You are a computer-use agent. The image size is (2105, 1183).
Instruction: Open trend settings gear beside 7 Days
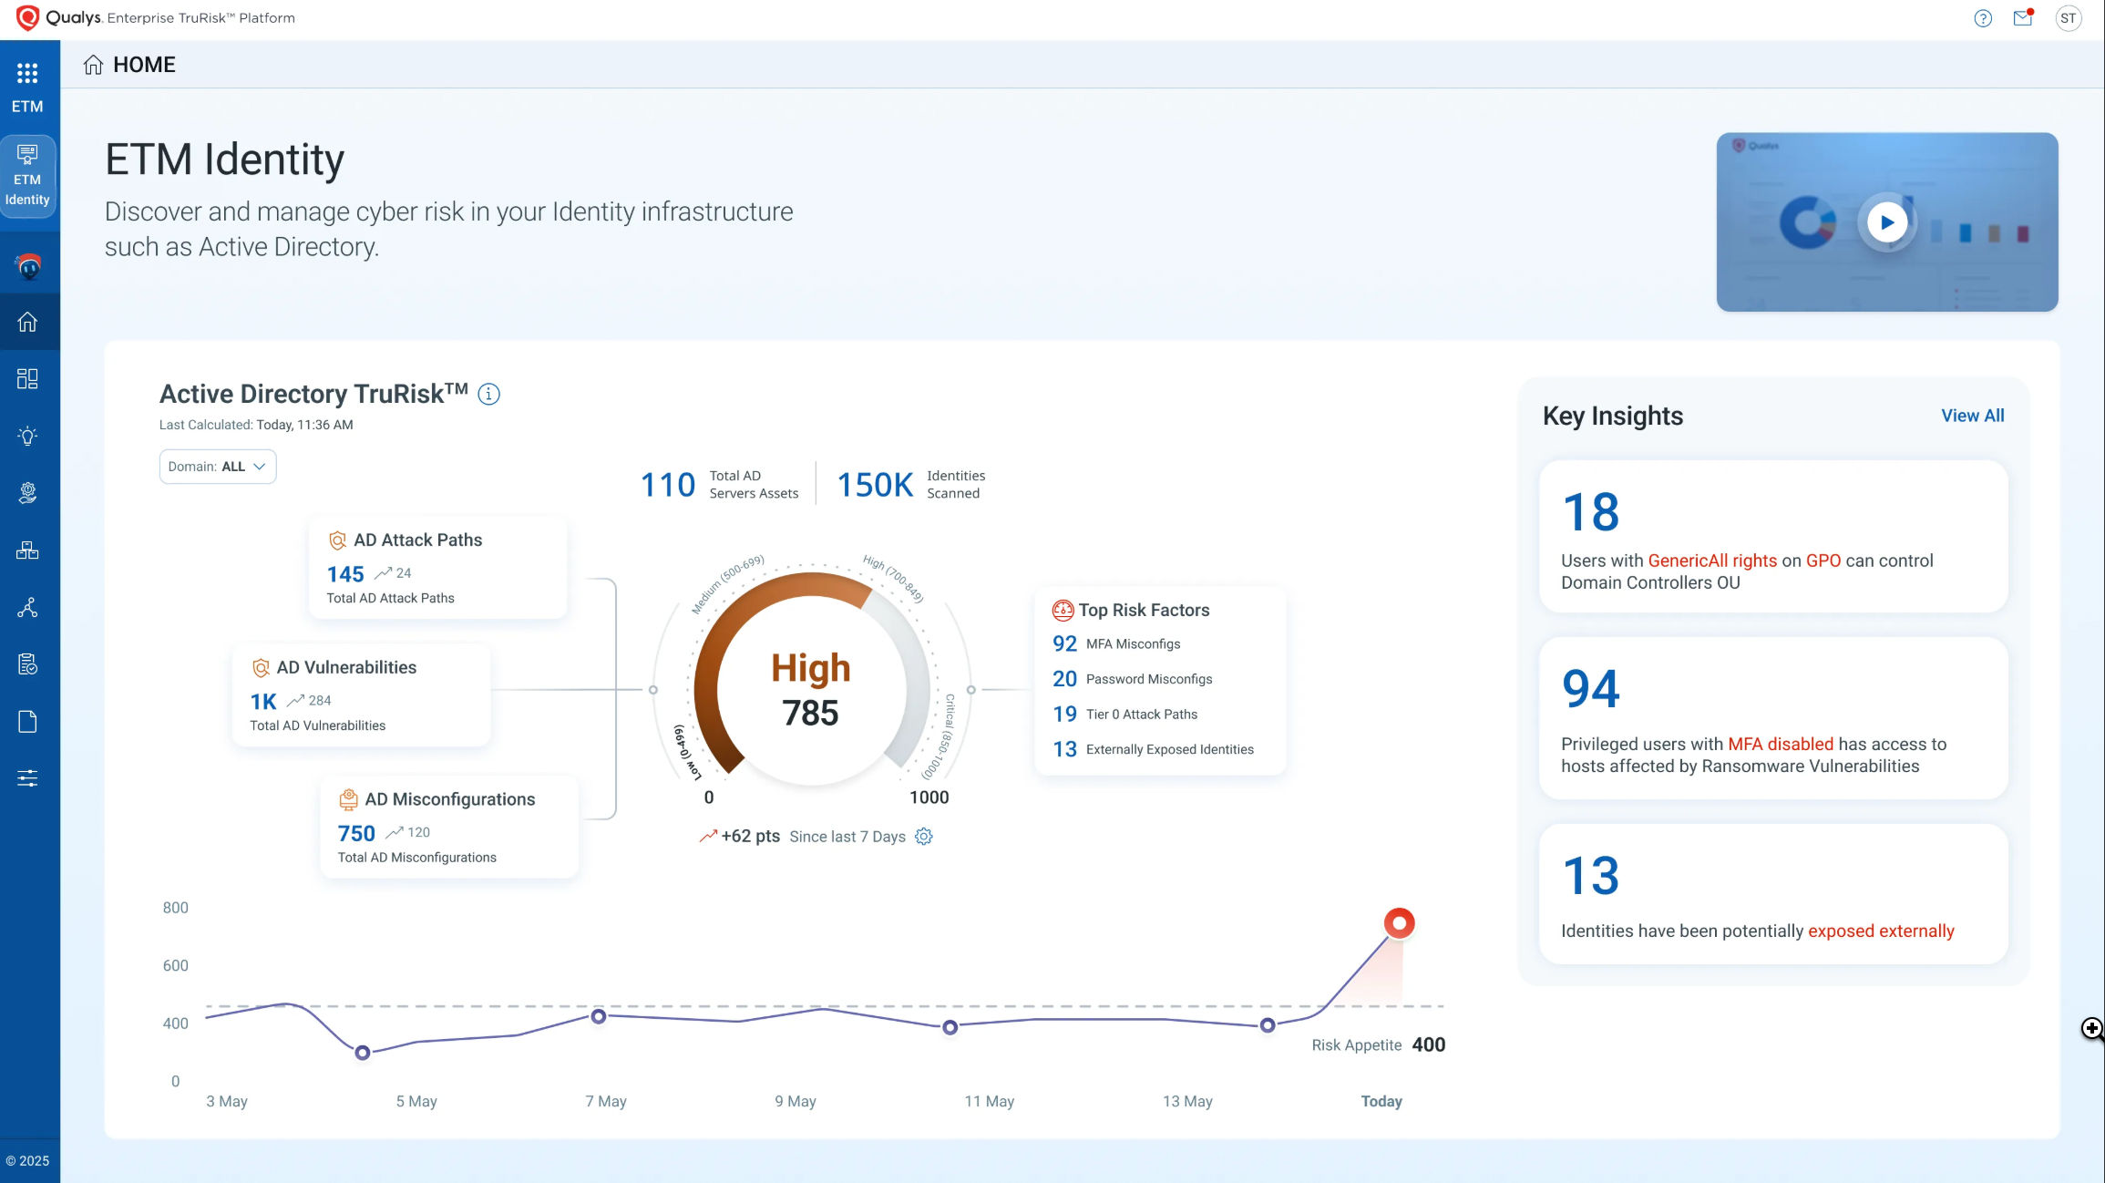pyautogui.click(x=924, y=837)
